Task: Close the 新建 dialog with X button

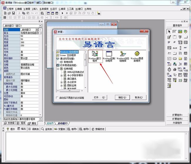Action: point(144,31)
